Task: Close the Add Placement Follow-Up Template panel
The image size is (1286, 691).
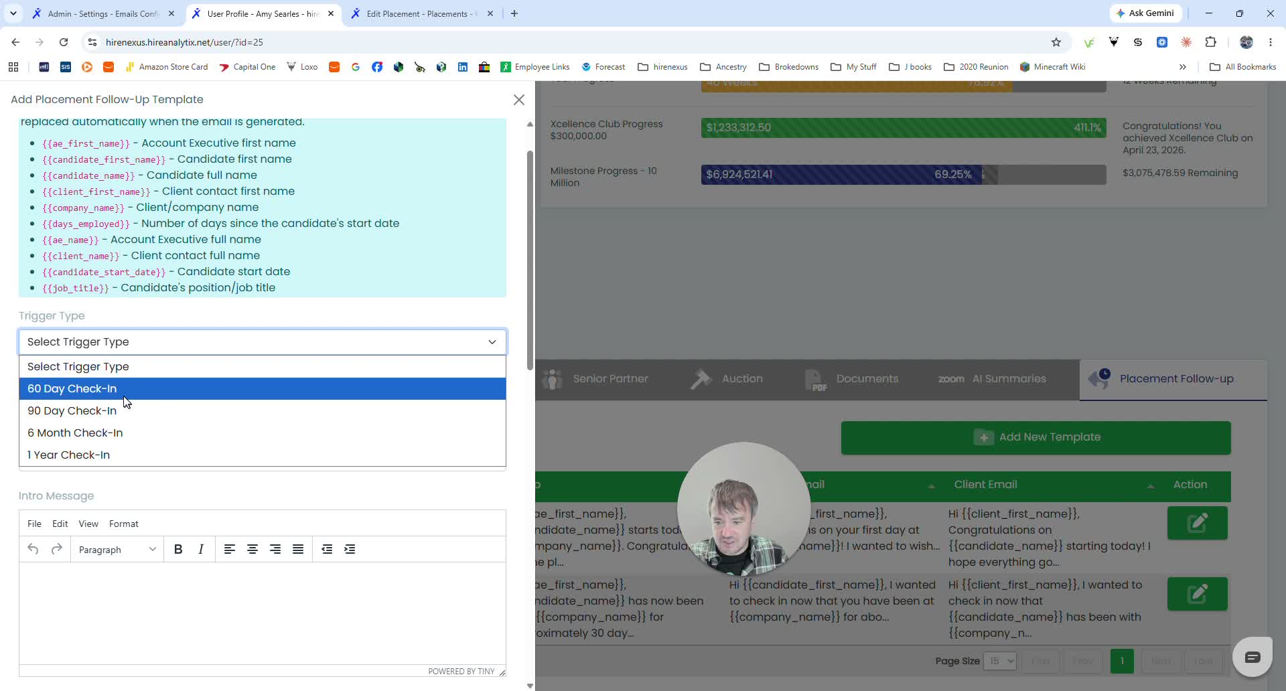Action: 519,100
